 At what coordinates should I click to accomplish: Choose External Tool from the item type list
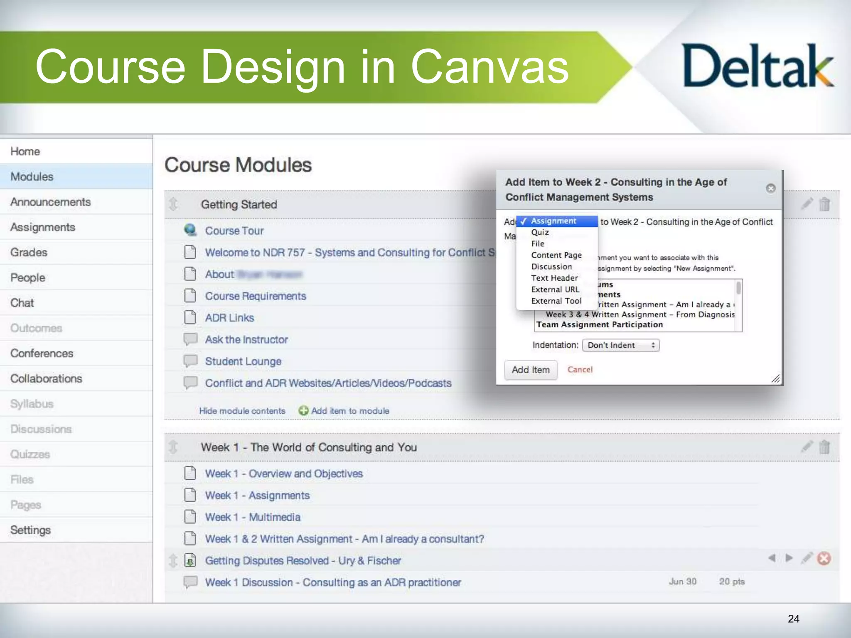point(556,301)
